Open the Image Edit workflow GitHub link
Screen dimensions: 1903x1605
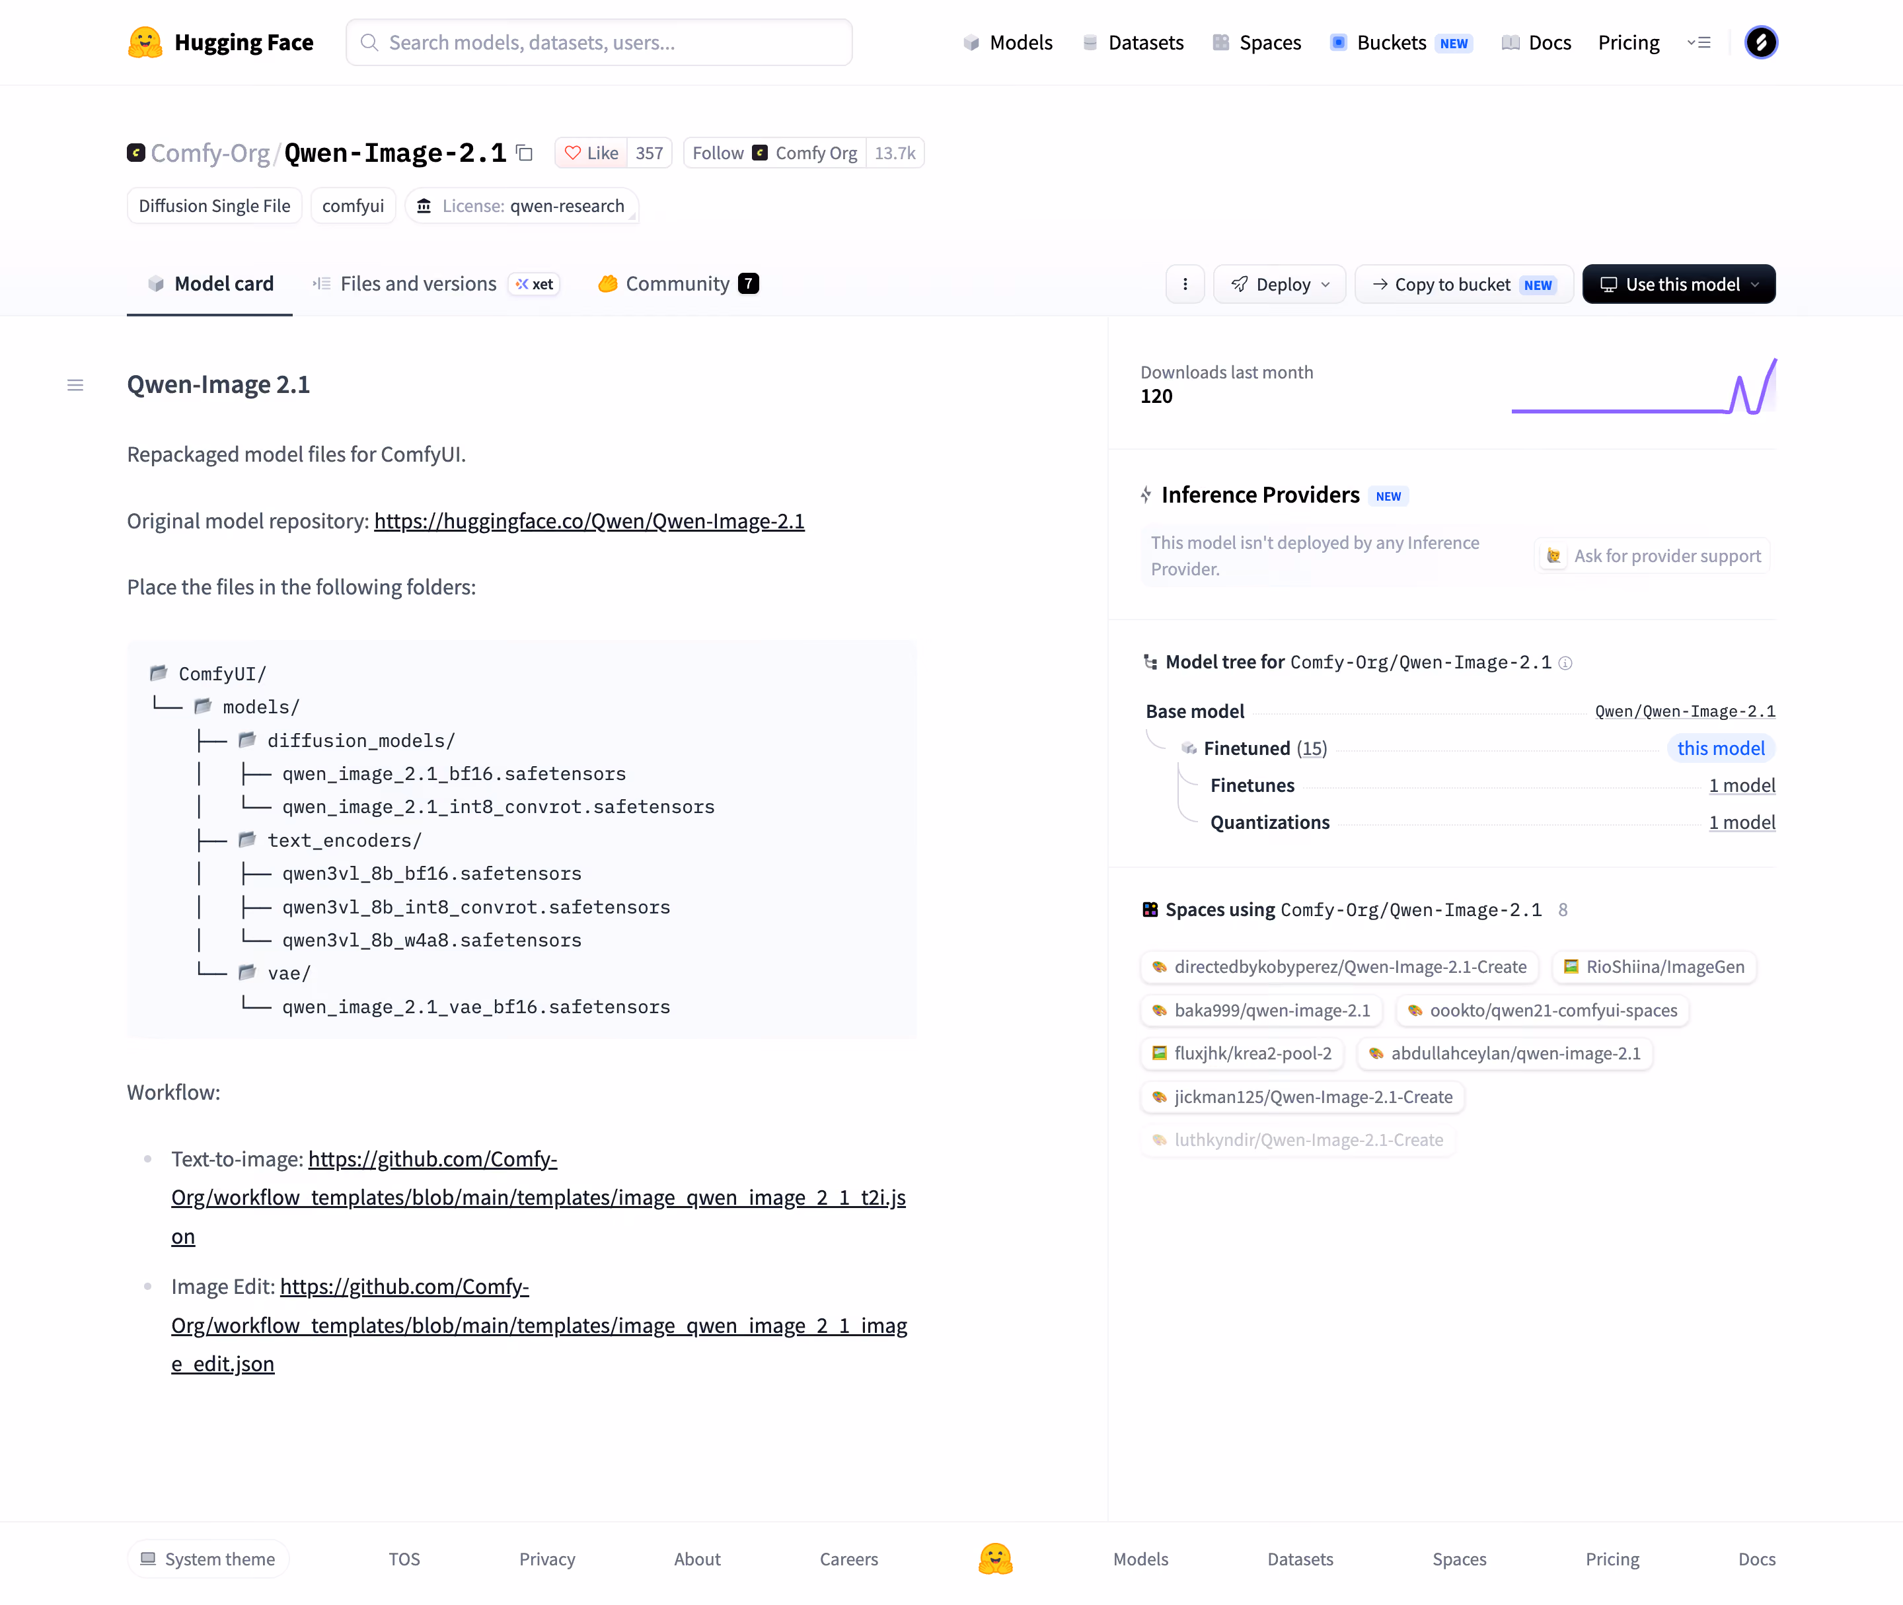540,1326
